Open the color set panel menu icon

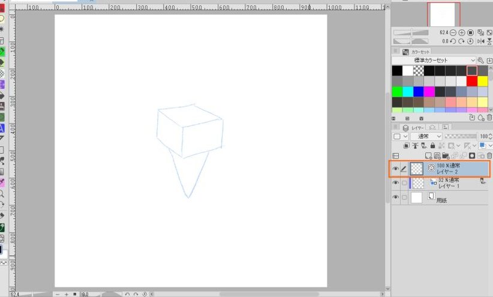pyautogui.click(x=395, y=51)
